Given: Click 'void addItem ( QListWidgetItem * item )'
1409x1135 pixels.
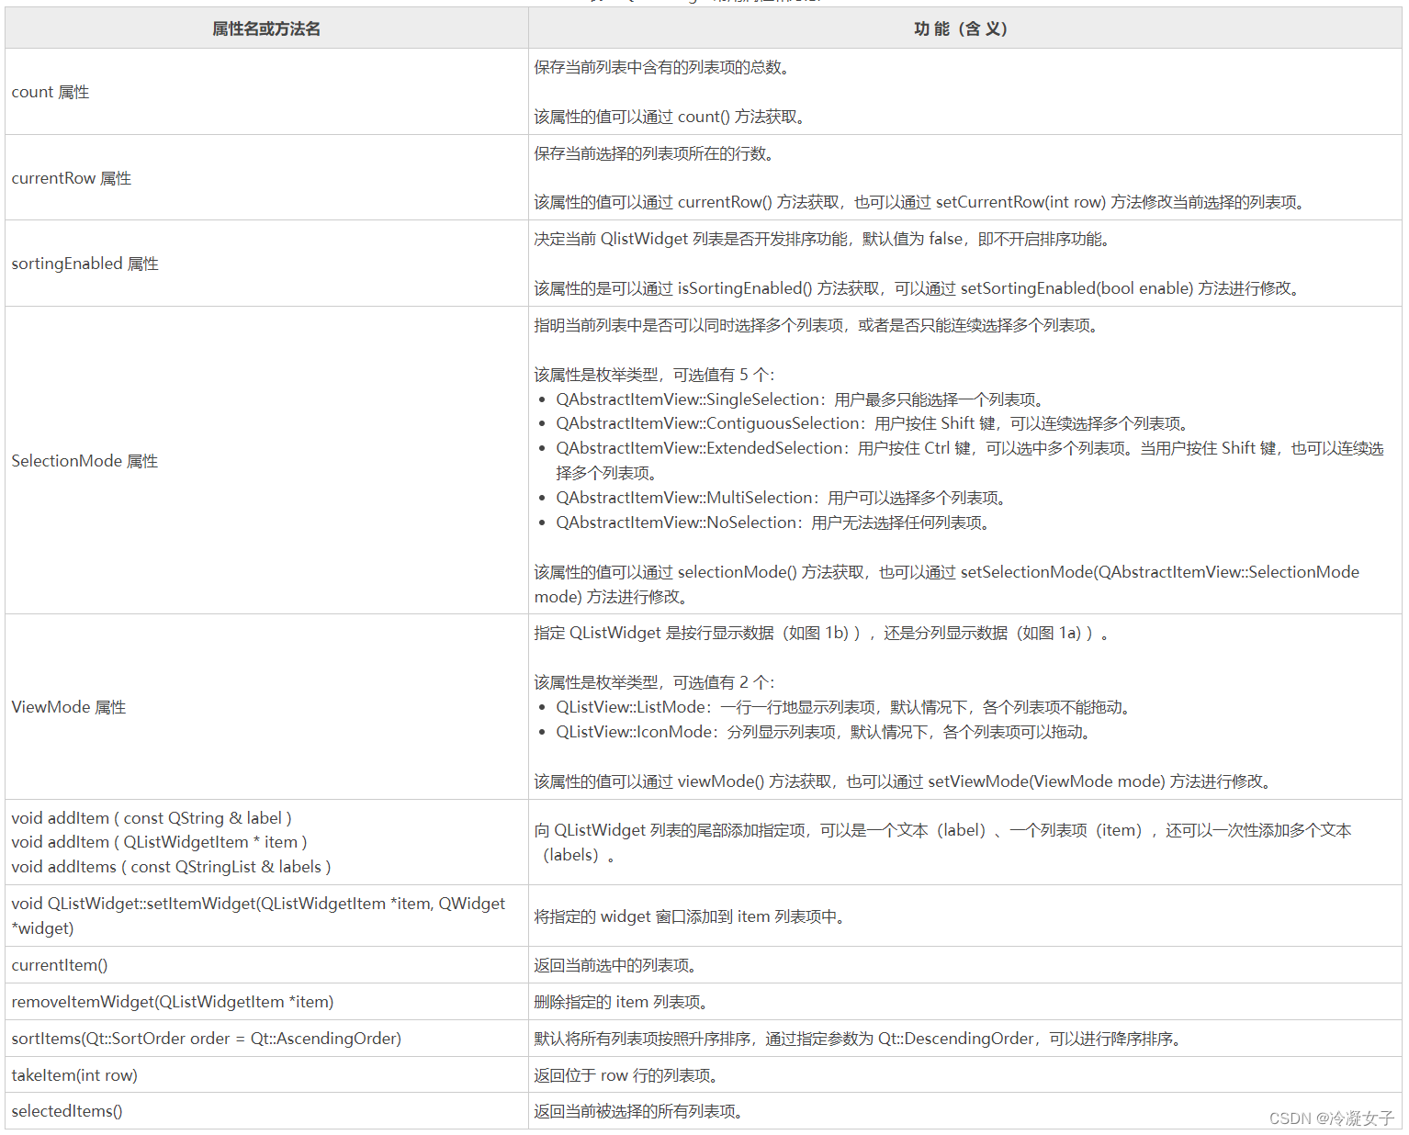Looking at the screenshot, I should [160, 842].
